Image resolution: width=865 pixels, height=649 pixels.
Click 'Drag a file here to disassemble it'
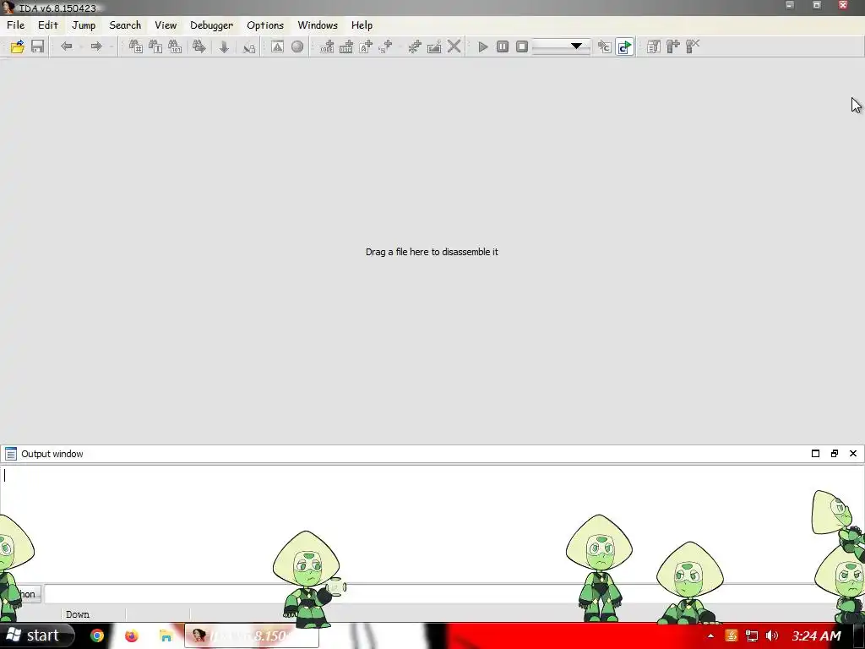(432, 252)
